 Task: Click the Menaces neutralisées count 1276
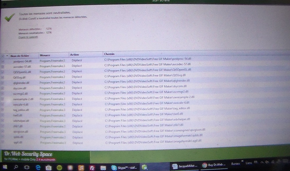click(49, 33)
